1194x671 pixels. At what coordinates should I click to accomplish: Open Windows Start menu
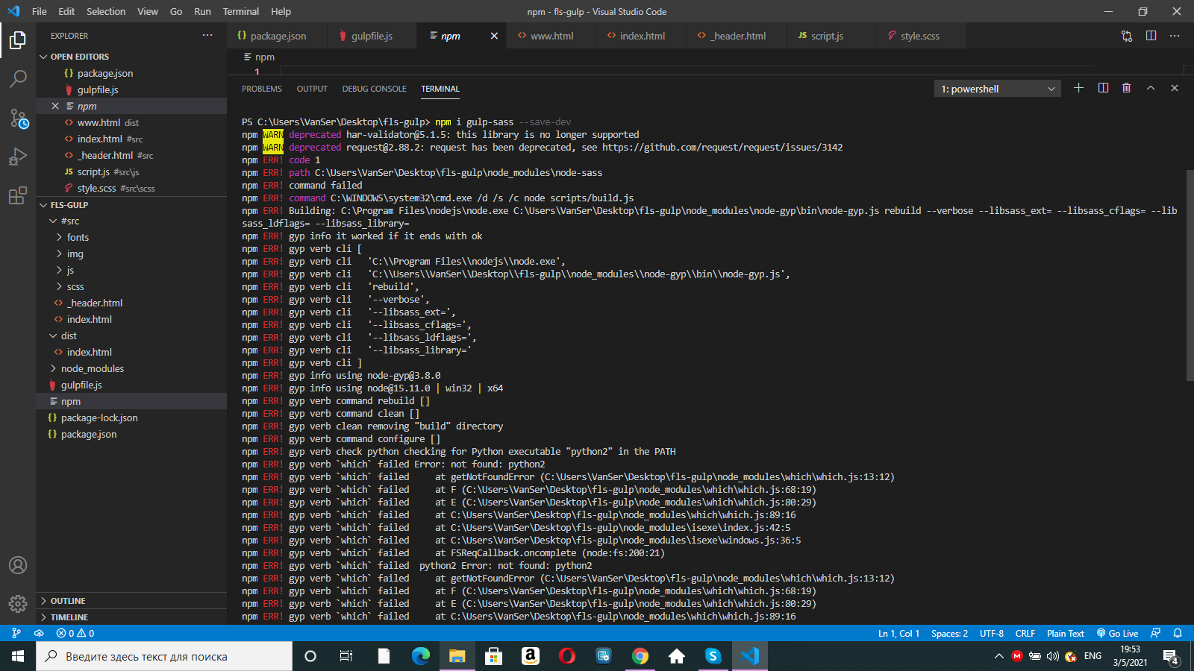tap(18, 656)
